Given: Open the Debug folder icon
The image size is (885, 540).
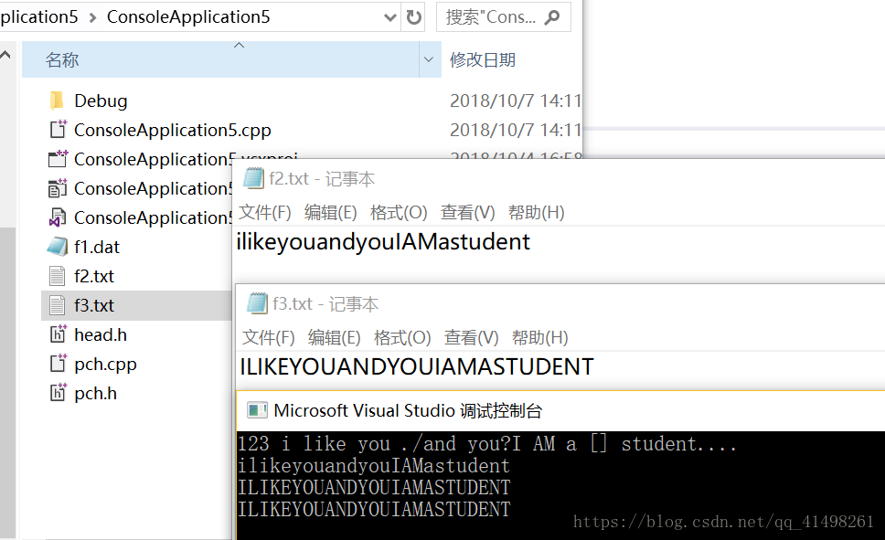Looking at the screenshot, I should click(x=57, y=101).
